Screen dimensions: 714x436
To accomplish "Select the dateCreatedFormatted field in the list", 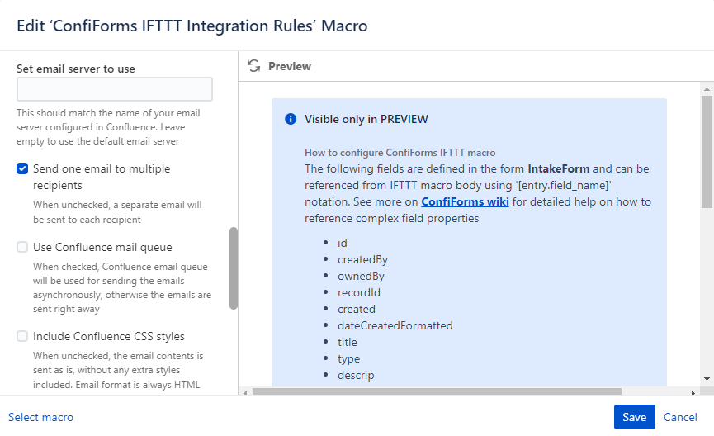I will coord(395,325).
